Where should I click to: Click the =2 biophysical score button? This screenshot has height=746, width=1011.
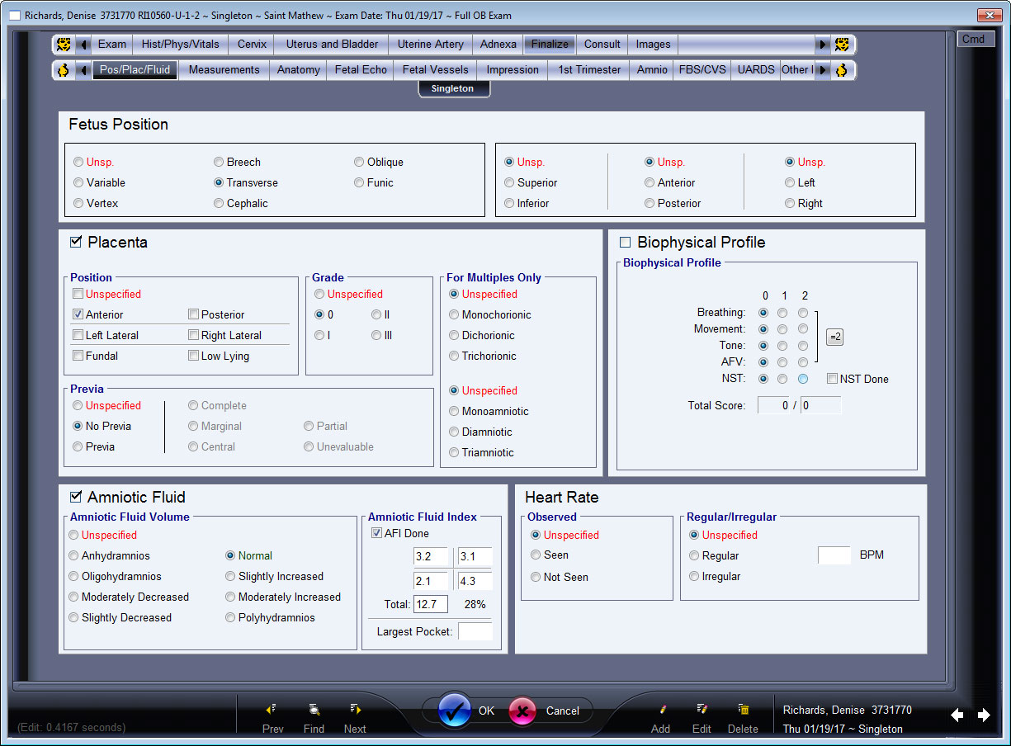(x=834, y=337)
